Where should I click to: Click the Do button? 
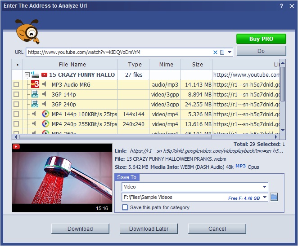pos(261,51)
